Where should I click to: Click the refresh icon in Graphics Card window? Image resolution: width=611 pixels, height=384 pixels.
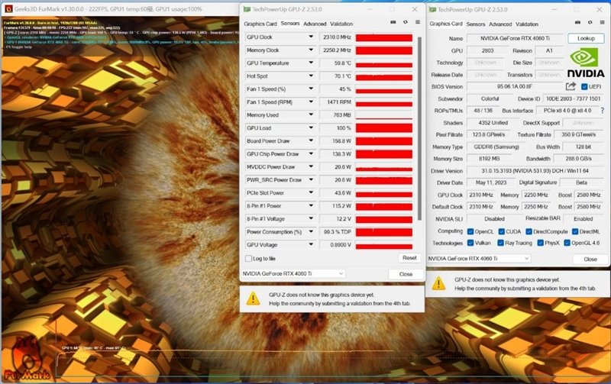pos(590,23)
